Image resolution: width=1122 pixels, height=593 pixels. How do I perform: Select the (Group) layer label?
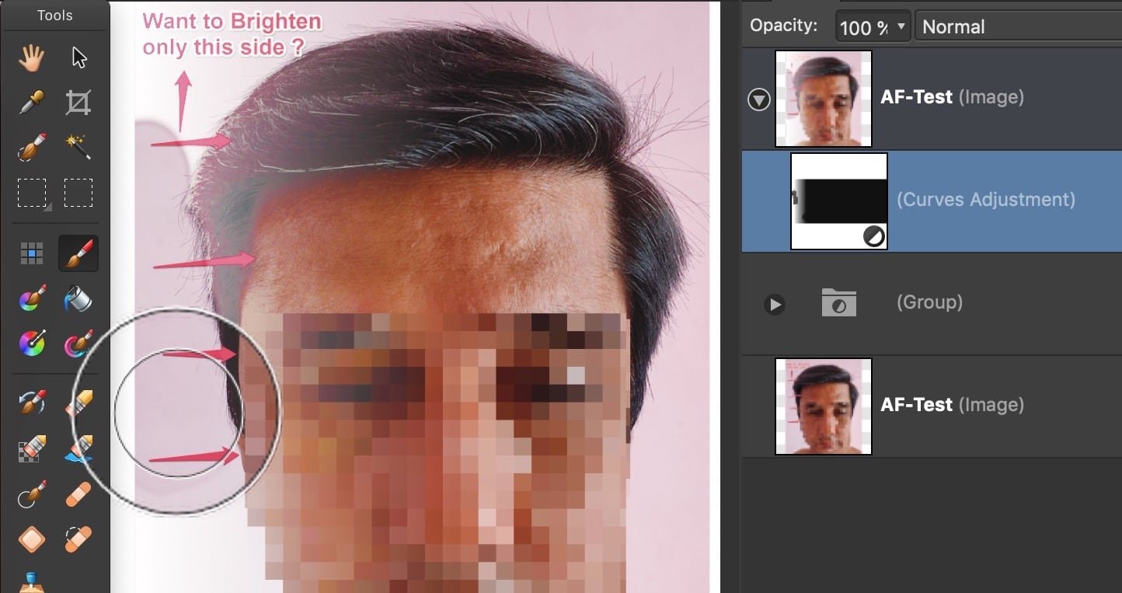click(x=929, y=302)
